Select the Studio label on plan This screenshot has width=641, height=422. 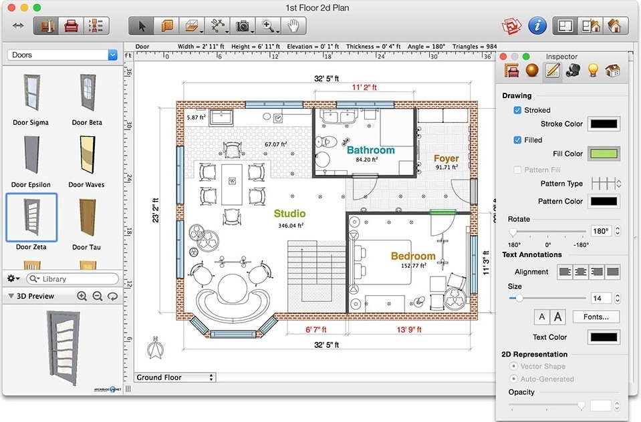click(289, 213)
